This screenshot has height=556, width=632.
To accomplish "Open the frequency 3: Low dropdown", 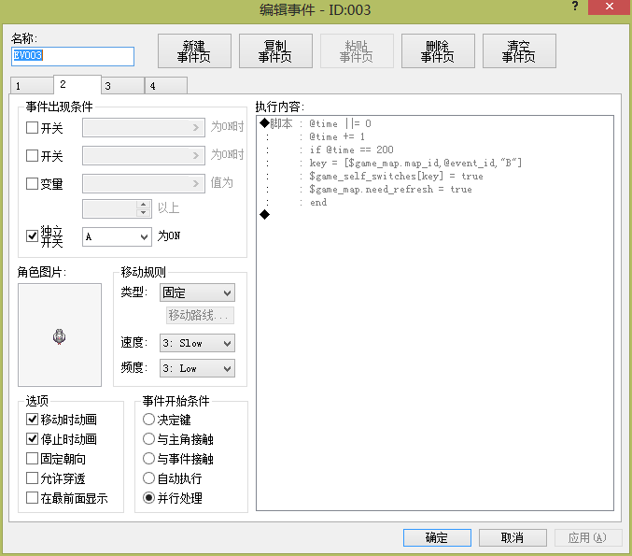I will 197,368.
